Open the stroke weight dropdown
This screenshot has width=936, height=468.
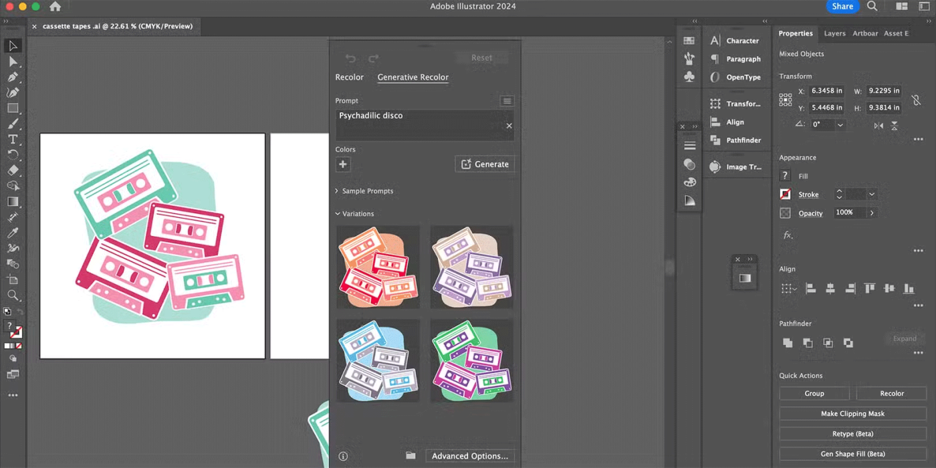pyautogui.click(x=872, y=195)
